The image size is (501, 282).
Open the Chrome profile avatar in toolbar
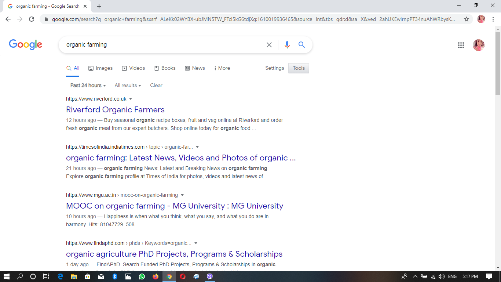coord(481,19)
